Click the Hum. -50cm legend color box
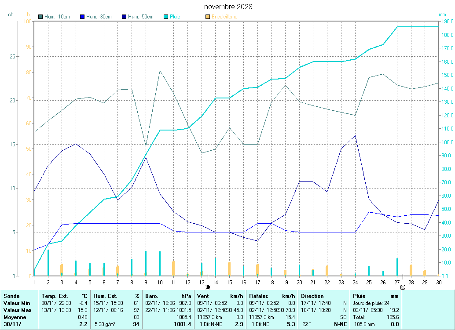Viewport: 455px width, 330px height. (x=124, y=17)
